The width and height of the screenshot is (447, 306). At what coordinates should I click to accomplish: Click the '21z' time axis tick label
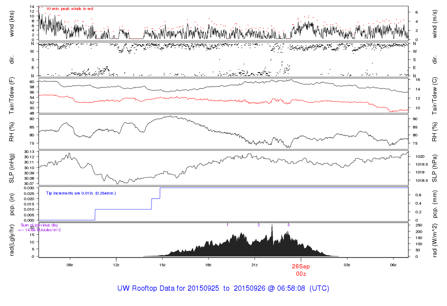coord(254,265)
